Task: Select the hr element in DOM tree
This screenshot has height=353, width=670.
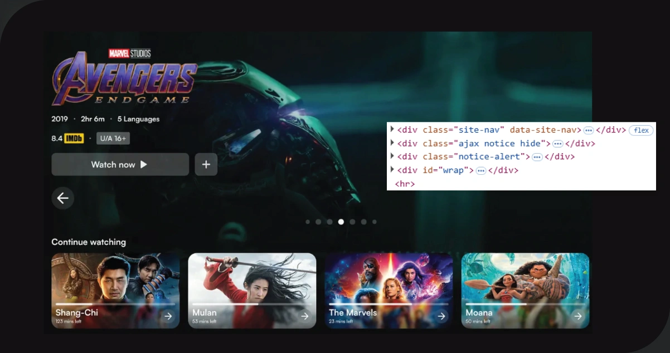Action: click(405, 183)
